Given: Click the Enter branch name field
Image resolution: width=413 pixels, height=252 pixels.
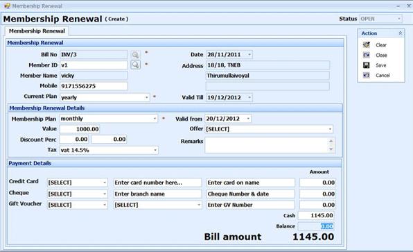Looking at the screenshot, I should click(x=157, y=194).
